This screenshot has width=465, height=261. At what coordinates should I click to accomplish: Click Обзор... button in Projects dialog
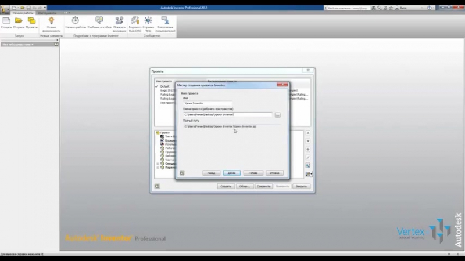(245, 186)
